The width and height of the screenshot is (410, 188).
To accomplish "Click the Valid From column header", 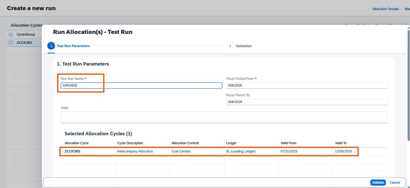I will pyautogui.click(x=288, y=143).
